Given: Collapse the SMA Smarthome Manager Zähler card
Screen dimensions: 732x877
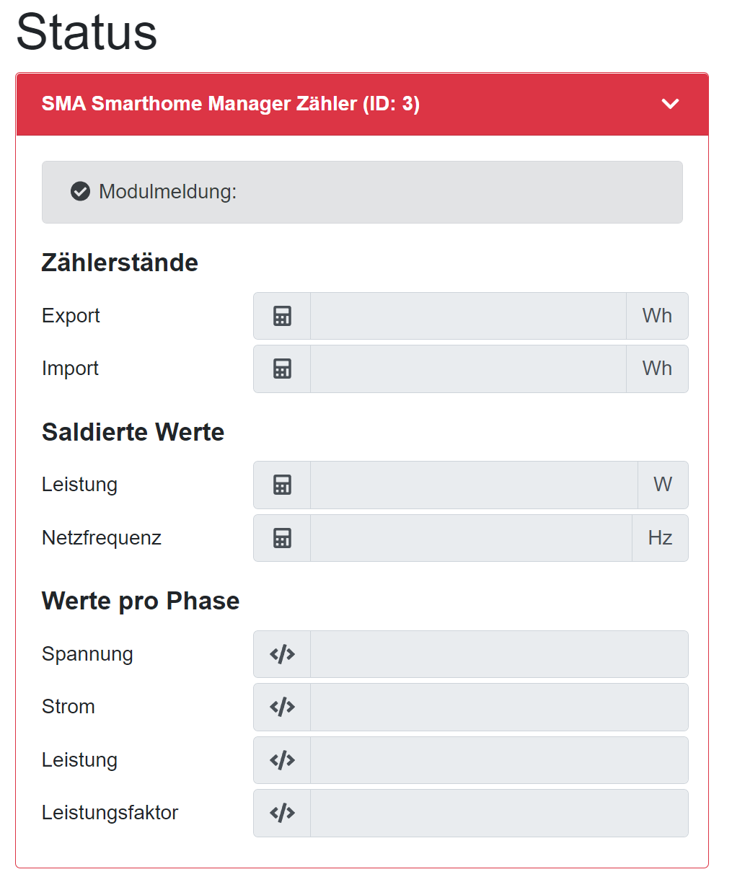Looking at the screenshot, I should tap(670, 104).
